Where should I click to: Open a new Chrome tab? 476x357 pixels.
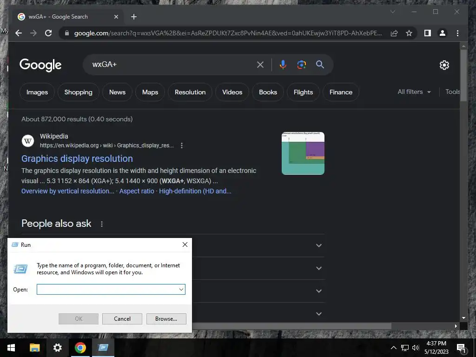(133, 17)
